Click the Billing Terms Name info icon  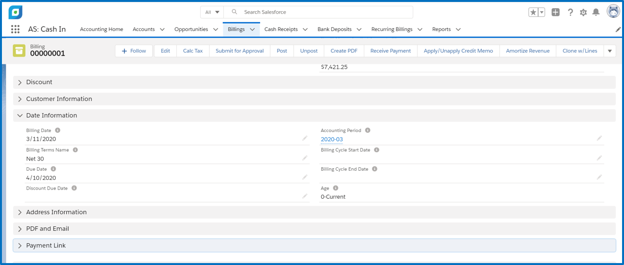tap(75, 150)
